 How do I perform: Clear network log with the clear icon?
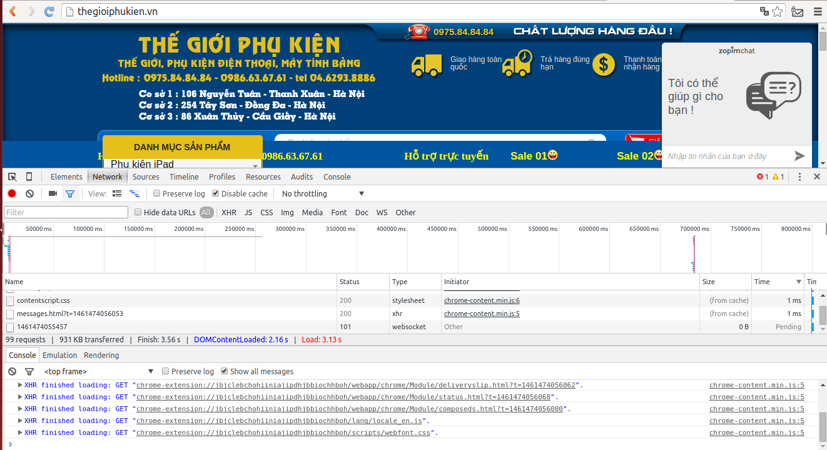click(29, 193)
